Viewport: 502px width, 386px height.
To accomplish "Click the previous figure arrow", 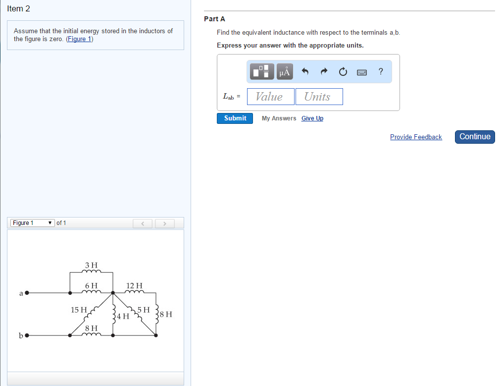I will [143, 223].
